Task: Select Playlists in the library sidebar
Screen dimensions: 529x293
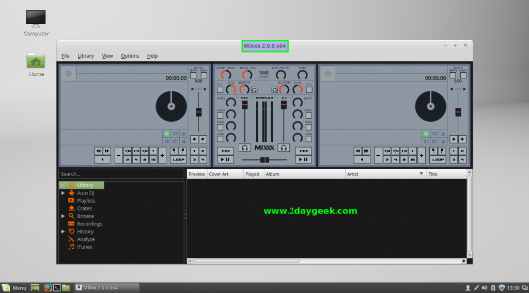Action: coord(86,201)
